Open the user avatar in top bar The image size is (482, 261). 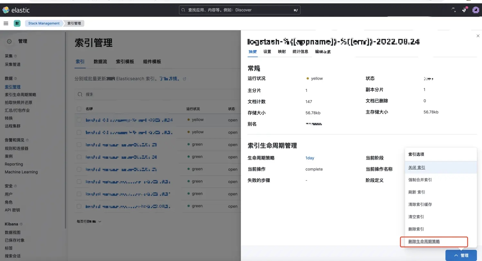pyautogui.click(x=476, y=10)
